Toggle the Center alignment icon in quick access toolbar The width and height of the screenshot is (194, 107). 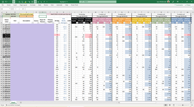coord(35,2)
